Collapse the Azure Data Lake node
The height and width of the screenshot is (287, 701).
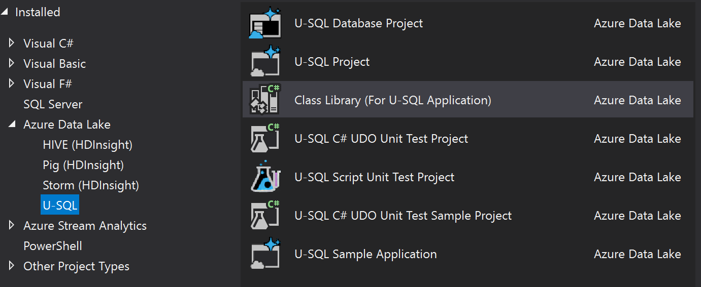pyautogui.click(x=12, y=125)
